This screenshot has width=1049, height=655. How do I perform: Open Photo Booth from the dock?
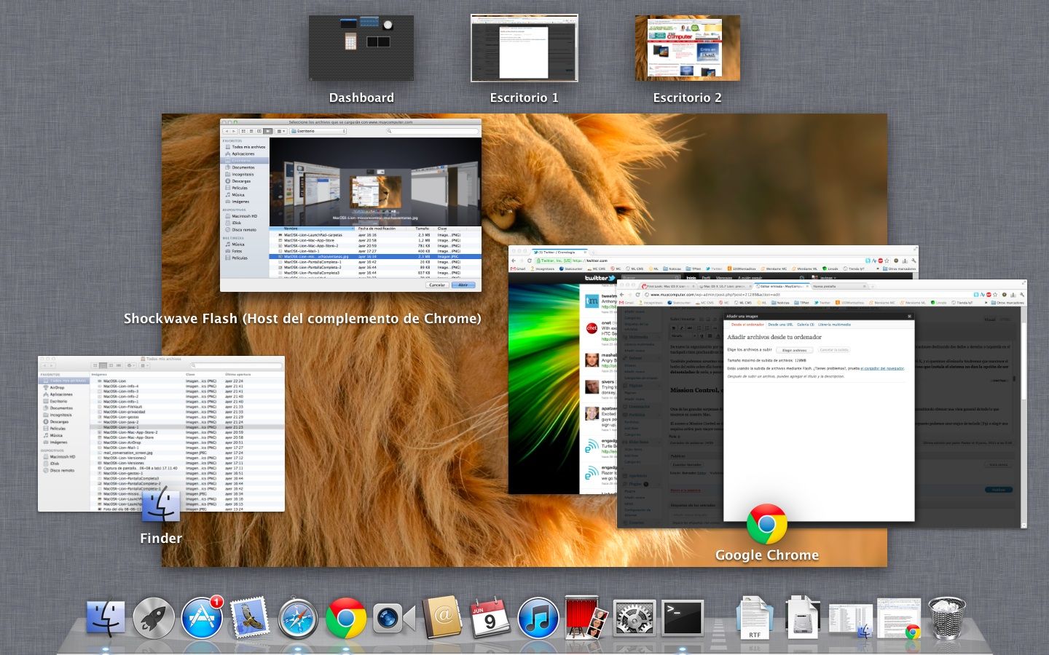(586, 619)
